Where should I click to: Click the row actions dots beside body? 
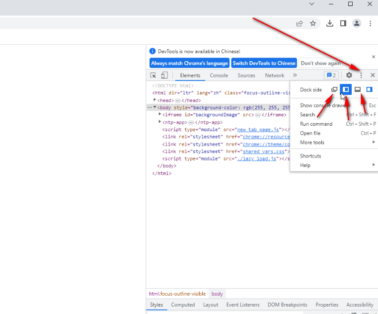tap(150, 107)
